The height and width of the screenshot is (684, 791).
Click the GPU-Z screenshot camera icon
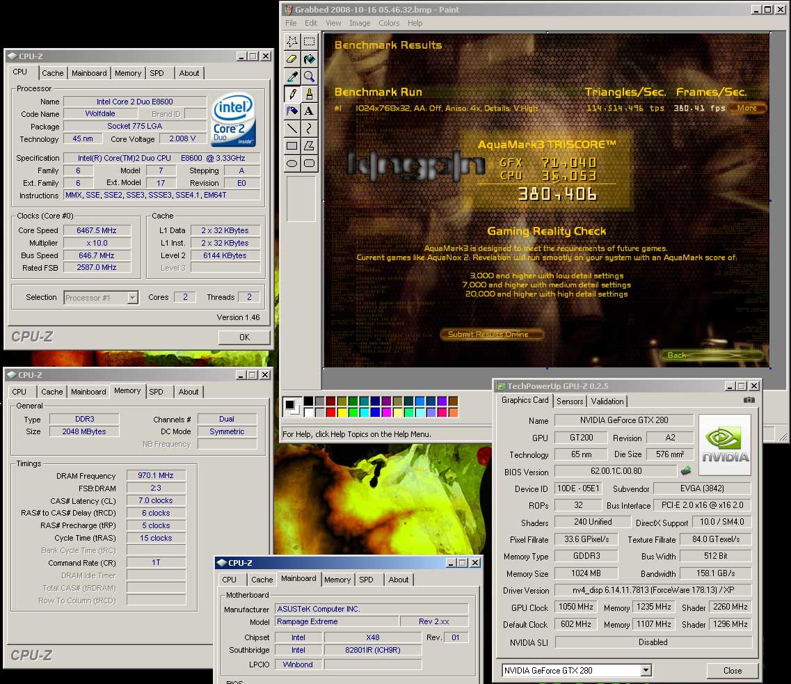749,400
